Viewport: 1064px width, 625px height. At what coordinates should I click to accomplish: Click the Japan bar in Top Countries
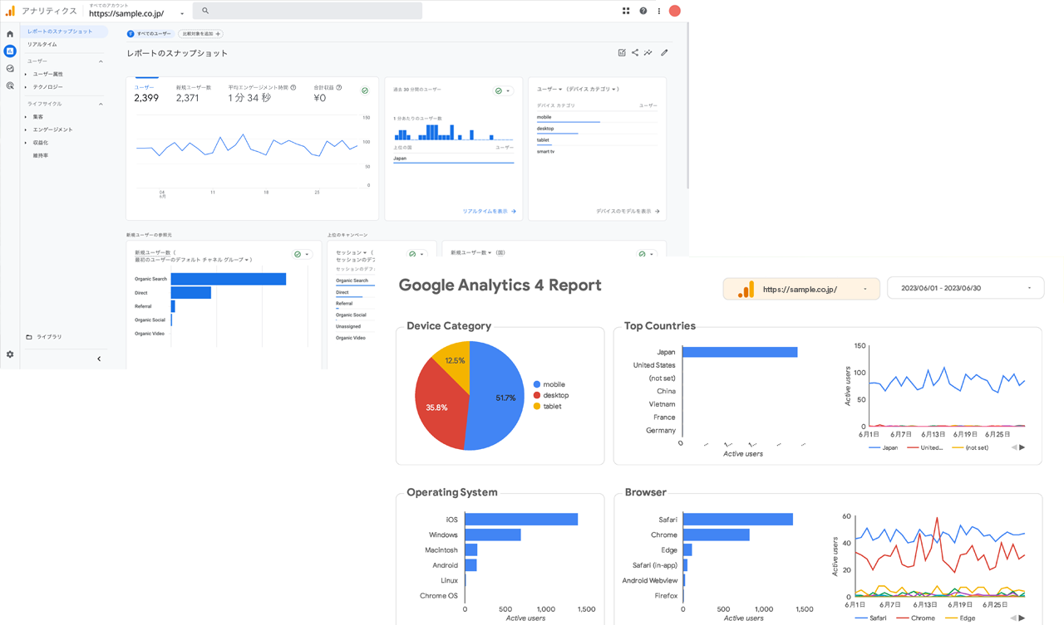point(740,352)
